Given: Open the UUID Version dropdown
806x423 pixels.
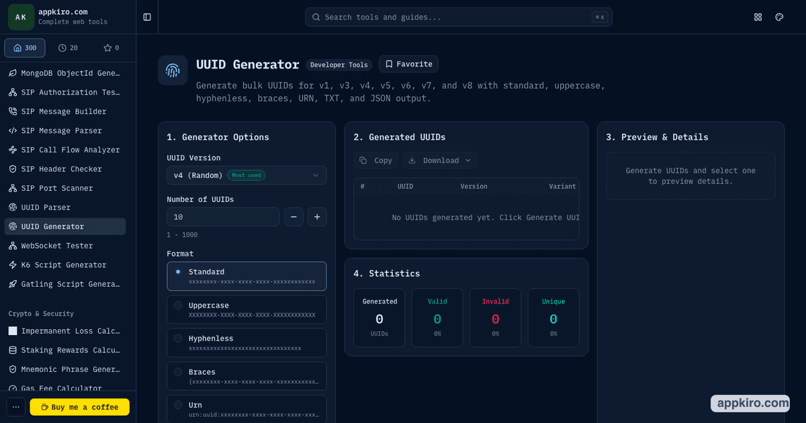Looking at the screenshot, I should 247,175.
